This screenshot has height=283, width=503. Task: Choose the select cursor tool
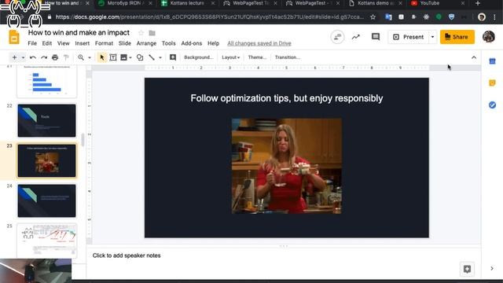[x=102, y=57]
